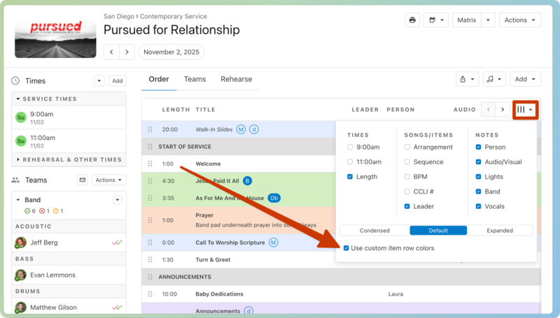Switch to the Rehearse tab
This screenshot has width=560, height=318.
point(236,80)
